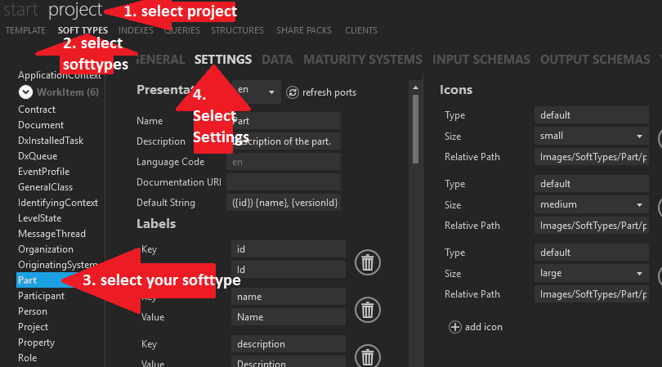Open the DATA tab
The width and height of the screenshot is (662, 367).
[x=277, y=60]
